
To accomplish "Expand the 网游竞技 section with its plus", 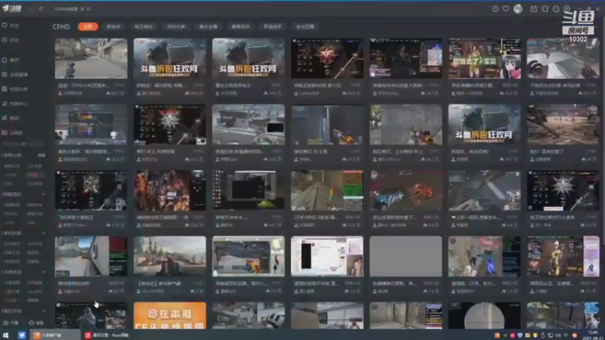I will pos(43,194).
